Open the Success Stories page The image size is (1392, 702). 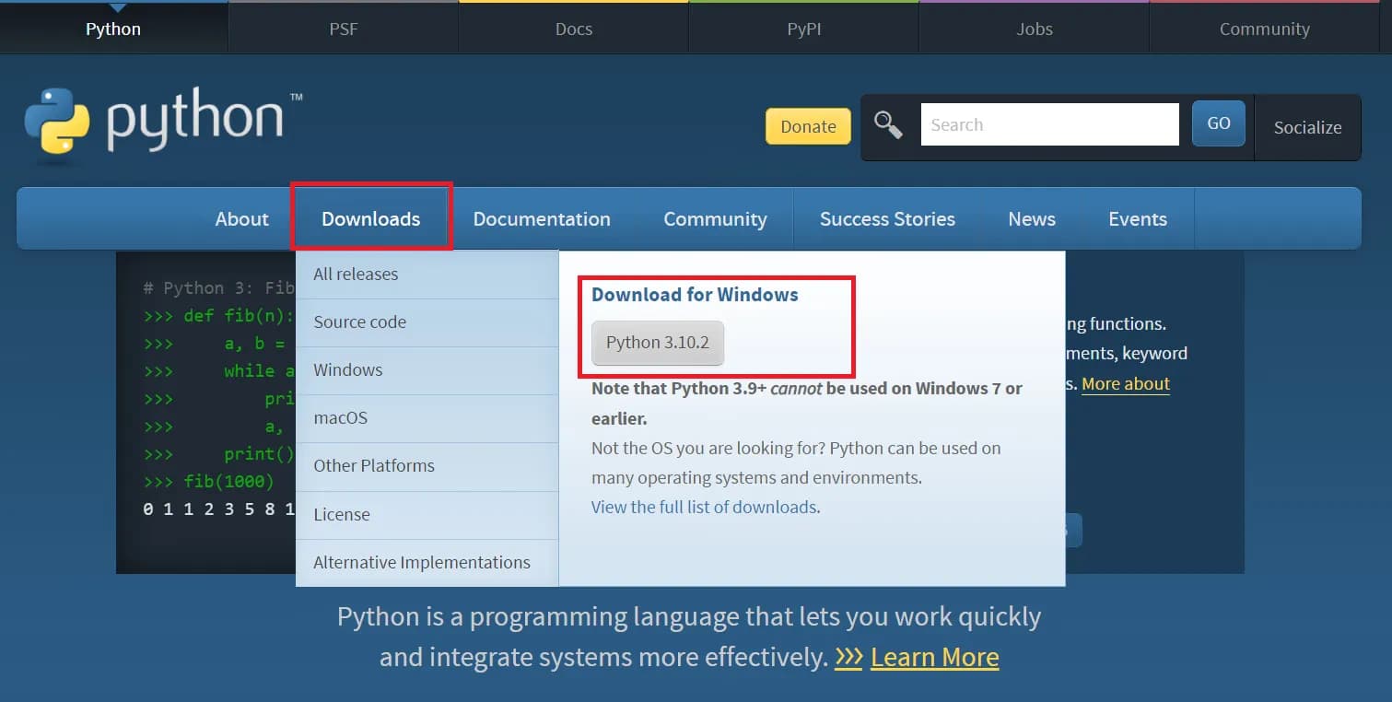tap(887, 217)
